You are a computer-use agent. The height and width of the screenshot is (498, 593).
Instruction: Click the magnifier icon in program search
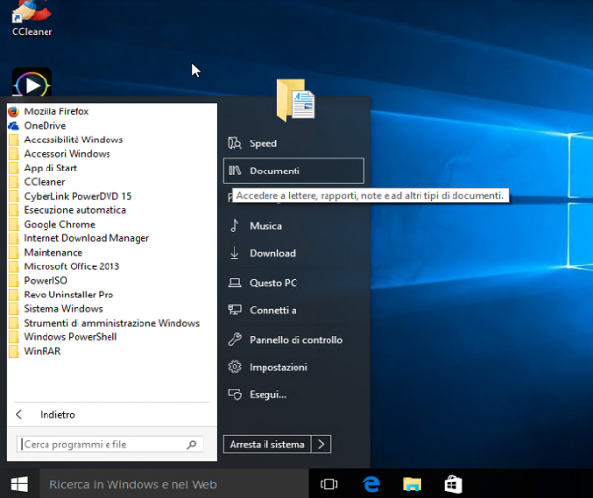click(191, 445)
